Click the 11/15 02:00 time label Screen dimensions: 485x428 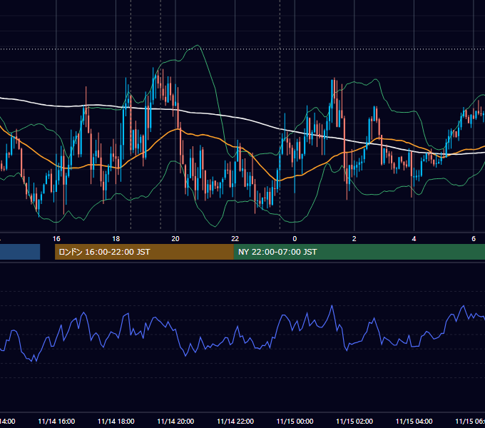[x=354, y=421]
